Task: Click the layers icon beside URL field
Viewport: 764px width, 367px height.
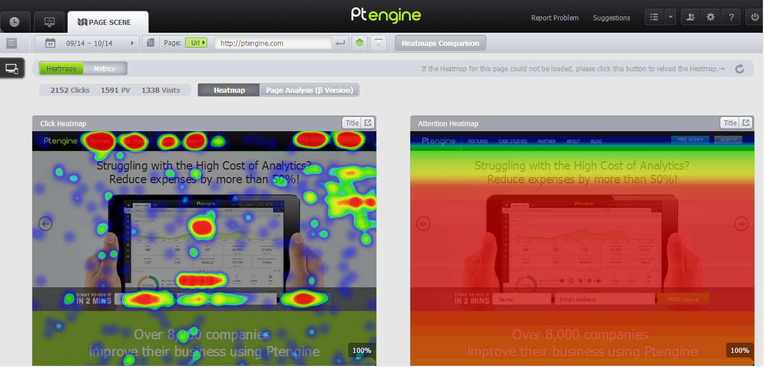Action: tap(359, 43)
